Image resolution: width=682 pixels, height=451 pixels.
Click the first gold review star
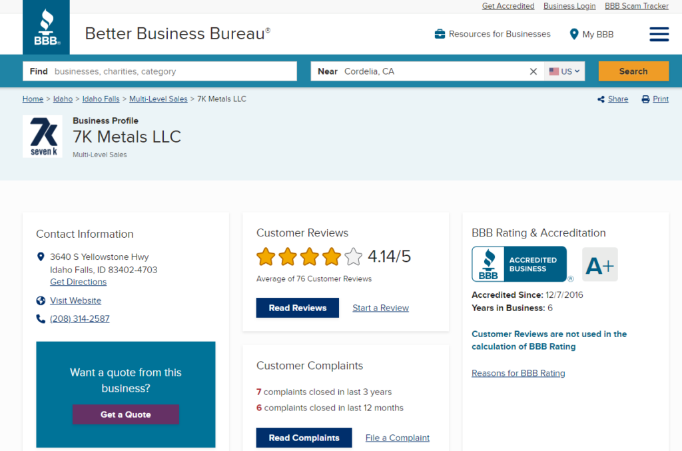tap(266, 256)
